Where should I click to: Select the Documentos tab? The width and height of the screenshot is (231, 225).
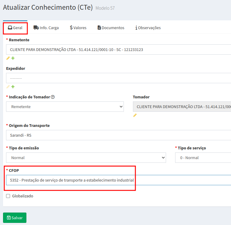coord(111,28)
